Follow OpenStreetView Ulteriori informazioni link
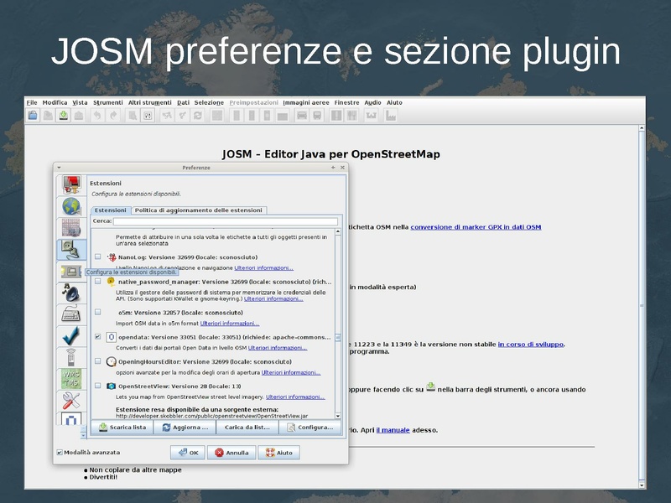This screenshot has width=671, height=503. pos(294,397)
